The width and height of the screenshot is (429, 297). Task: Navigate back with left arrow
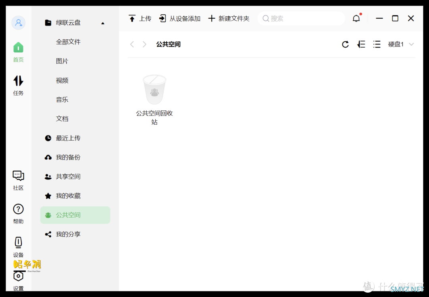pyautogui.click(x=132, y=44)
